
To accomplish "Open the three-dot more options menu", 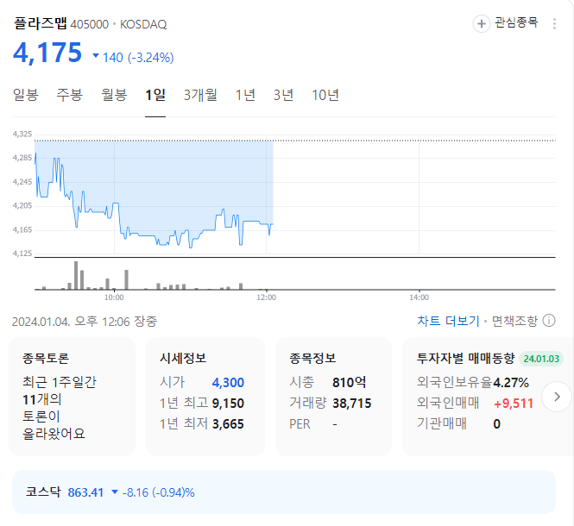I will (x=554, y=24).
